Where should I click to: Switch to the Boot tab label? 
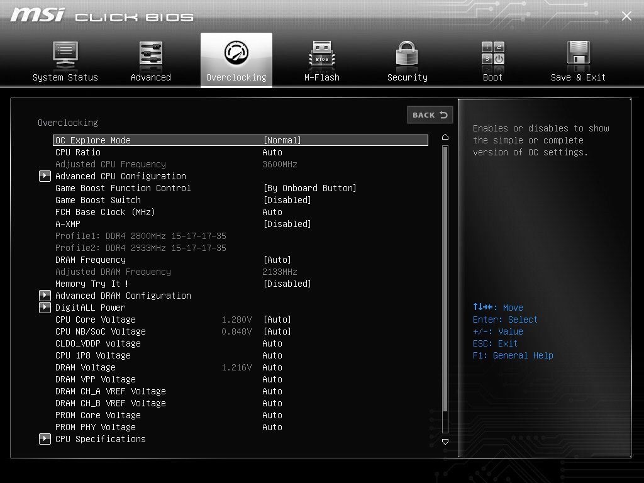(x=493, y=77)
